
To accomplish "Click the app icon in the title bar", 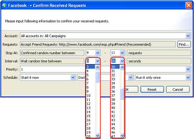I will click(4, 5).
